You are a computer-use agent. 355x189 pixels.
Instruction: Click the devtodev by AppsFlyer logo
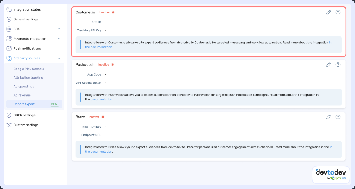[x=331, y=175]
